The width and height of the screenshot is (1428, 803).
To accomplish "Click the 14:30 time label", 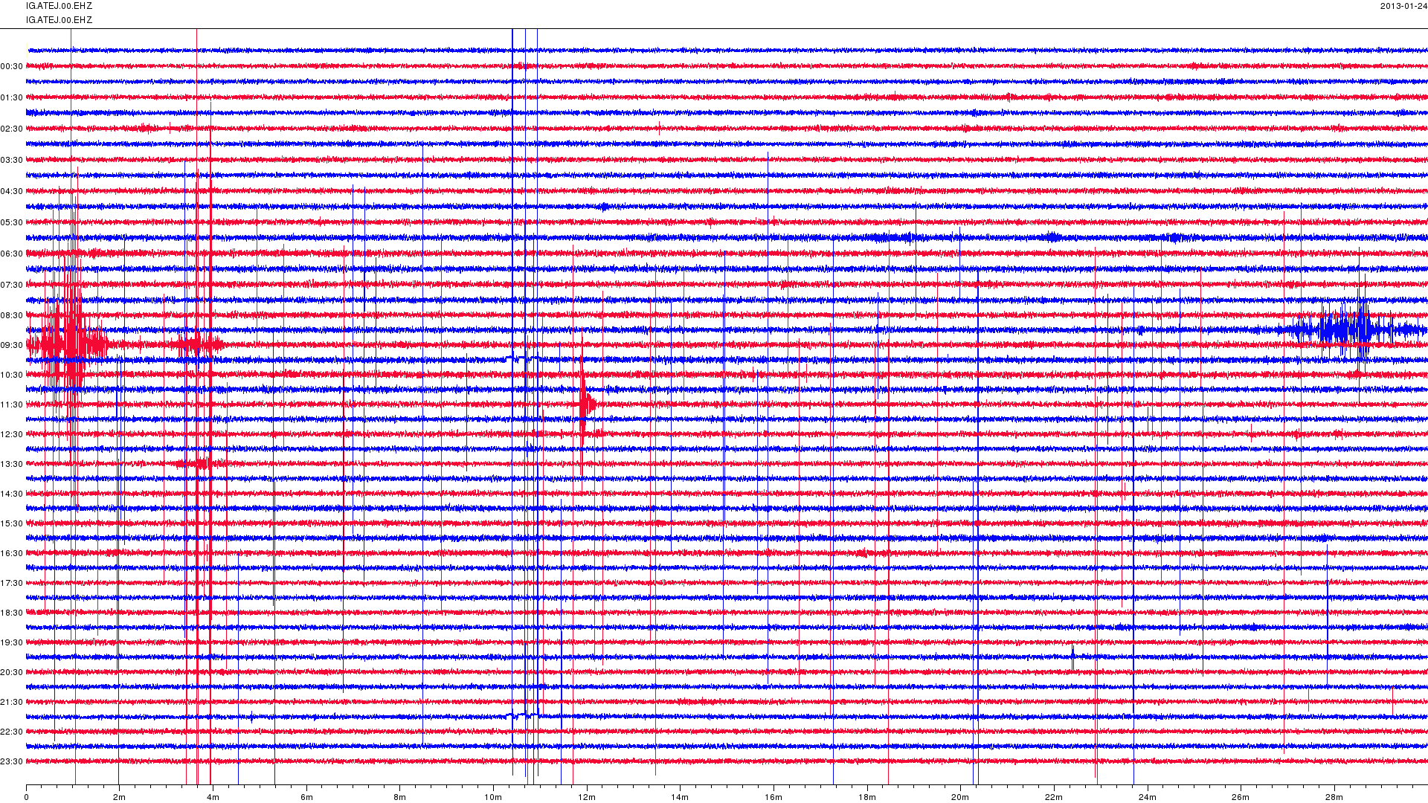I will pyautogui.click(x=11, y=494).
